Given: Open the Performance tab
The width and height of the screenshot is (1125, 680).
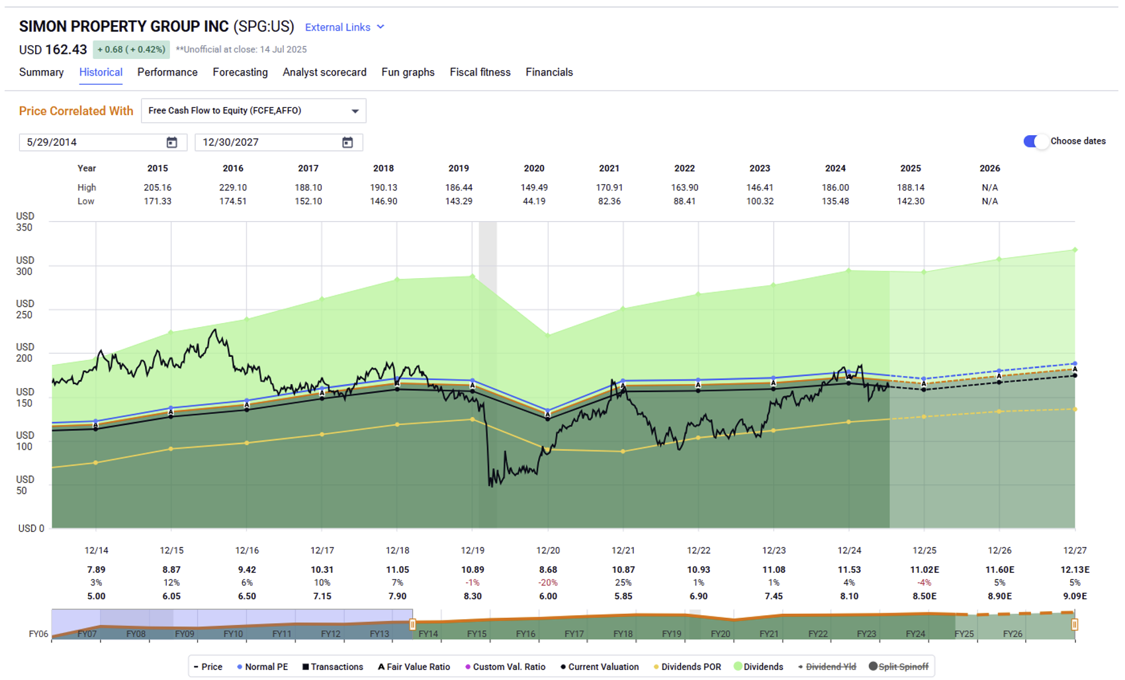Looking at the screenshot, I should (167, 72).
